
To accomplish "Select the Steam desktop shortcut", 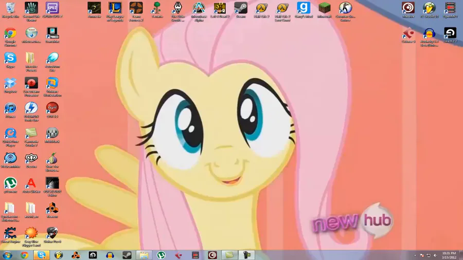I will pyautogui.click(x=241, y=10).
